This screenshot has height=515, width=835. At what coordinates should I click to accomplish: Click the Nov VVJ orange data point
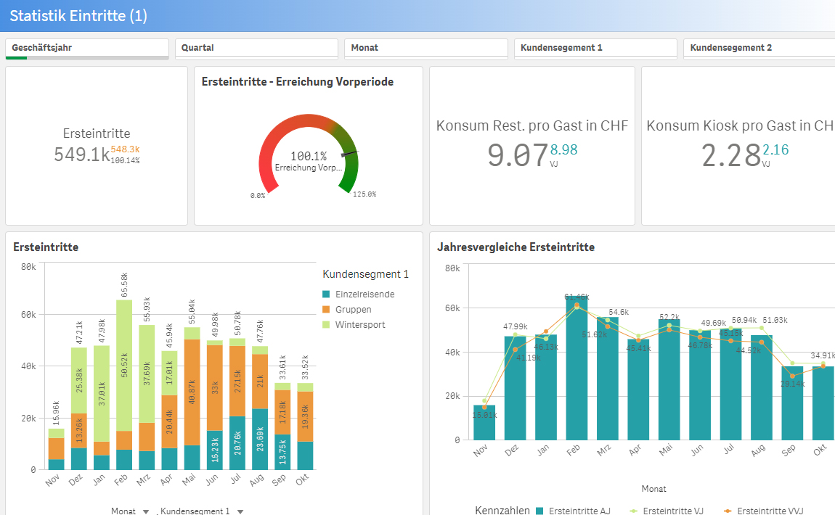[x=484, y=407]
